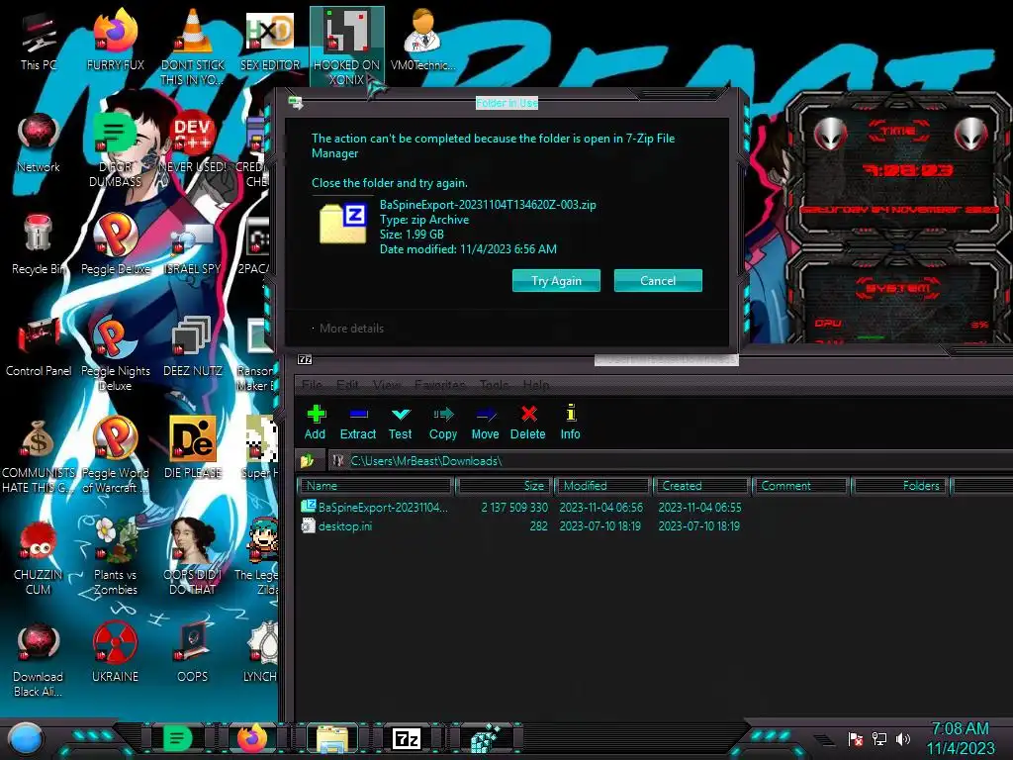The height and width of the screenshot is (760, 1013).
Task: Select the Peggle World of Warcraft icon
Action: point(116,456)
